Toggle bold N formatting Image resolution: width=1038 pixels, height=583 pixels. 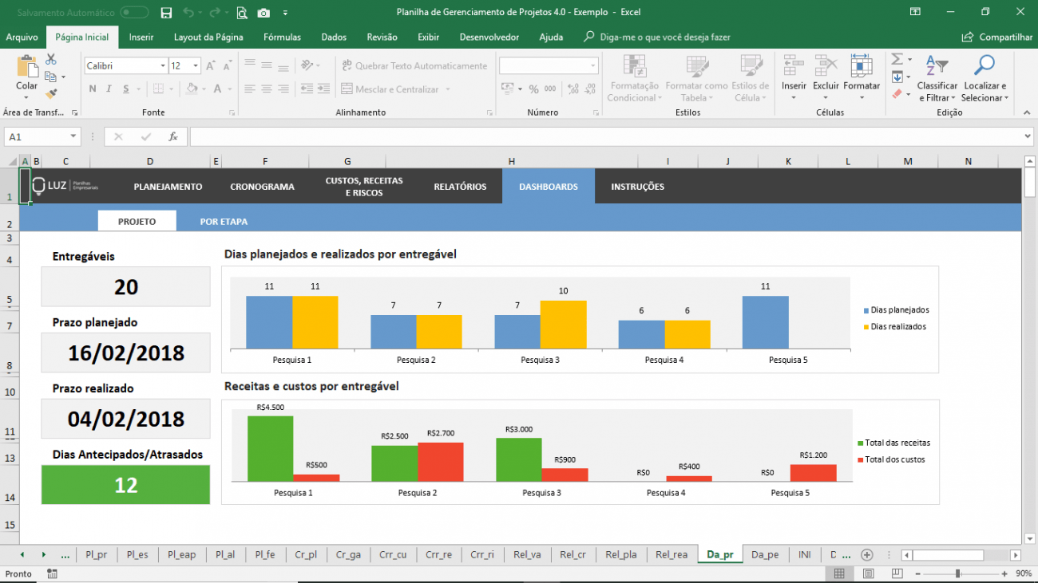click(x=93, y=89)
